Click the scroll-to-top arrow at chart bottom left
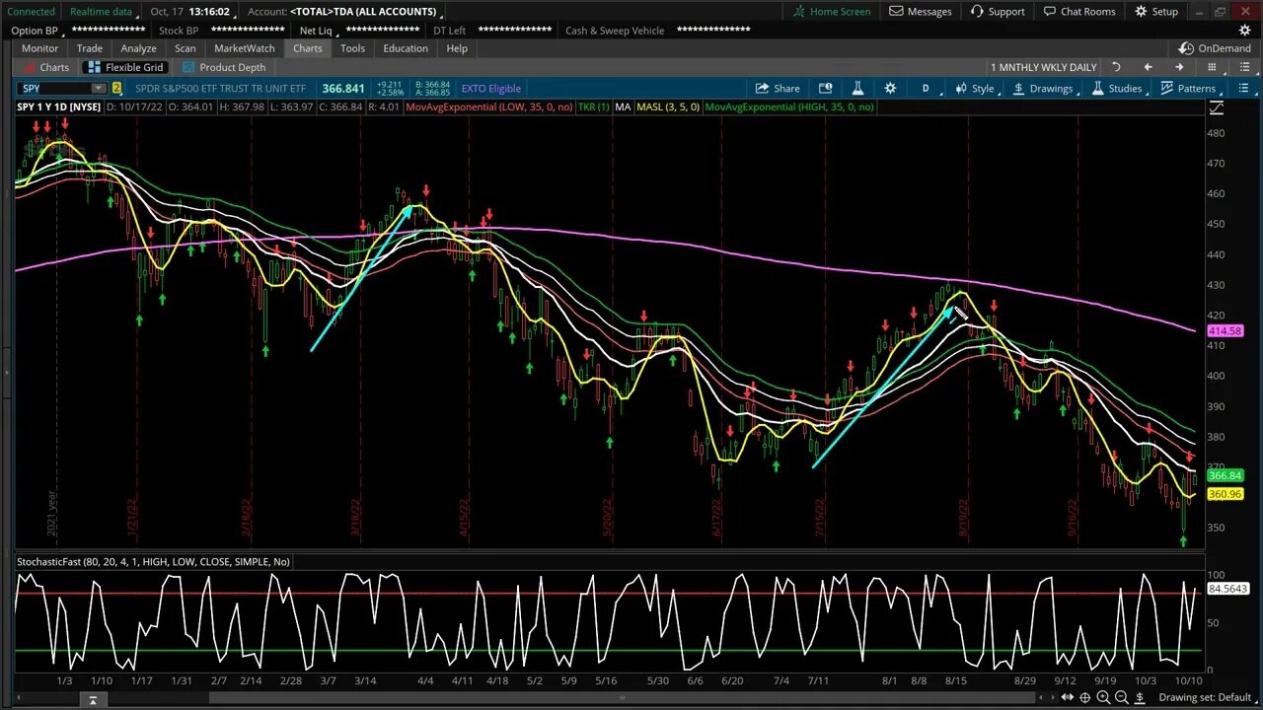This screenshot has height=710, width=1263. point(92,699)
